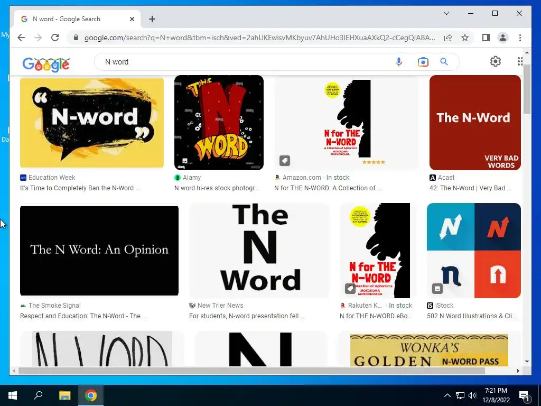Click the Chrome taskbar icon

91,395
